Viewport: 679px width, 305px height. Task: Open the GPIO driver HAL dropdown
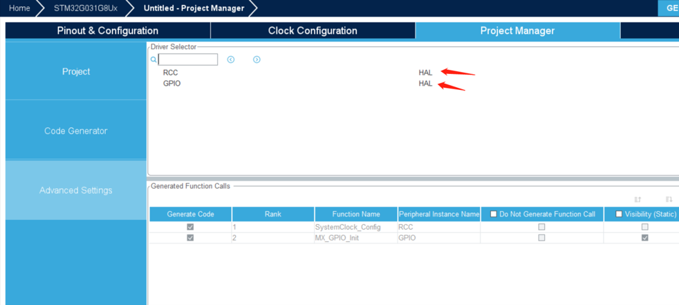[425, 83]
